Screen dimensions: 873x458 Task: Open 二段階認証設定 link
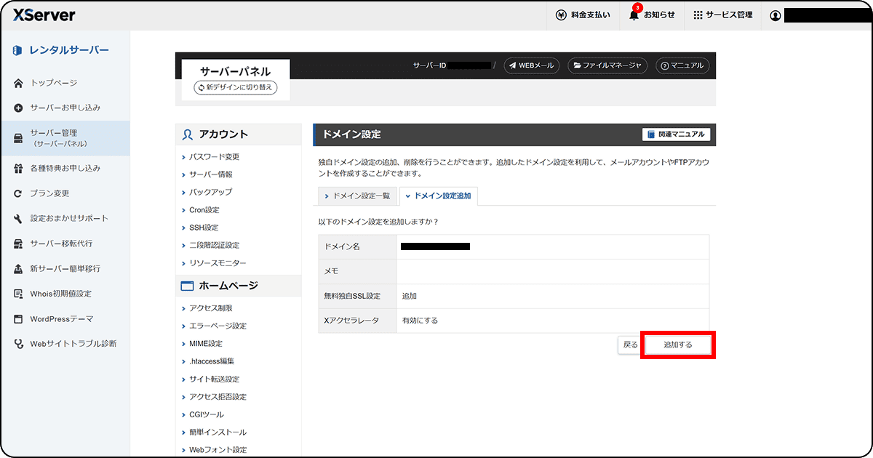214,245
